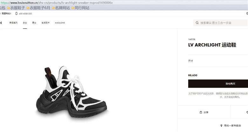This screenshot has height=132, width=248.
Task: Click the title LV ARCHLIGHT 运动鞋
Action: [212, 45]
